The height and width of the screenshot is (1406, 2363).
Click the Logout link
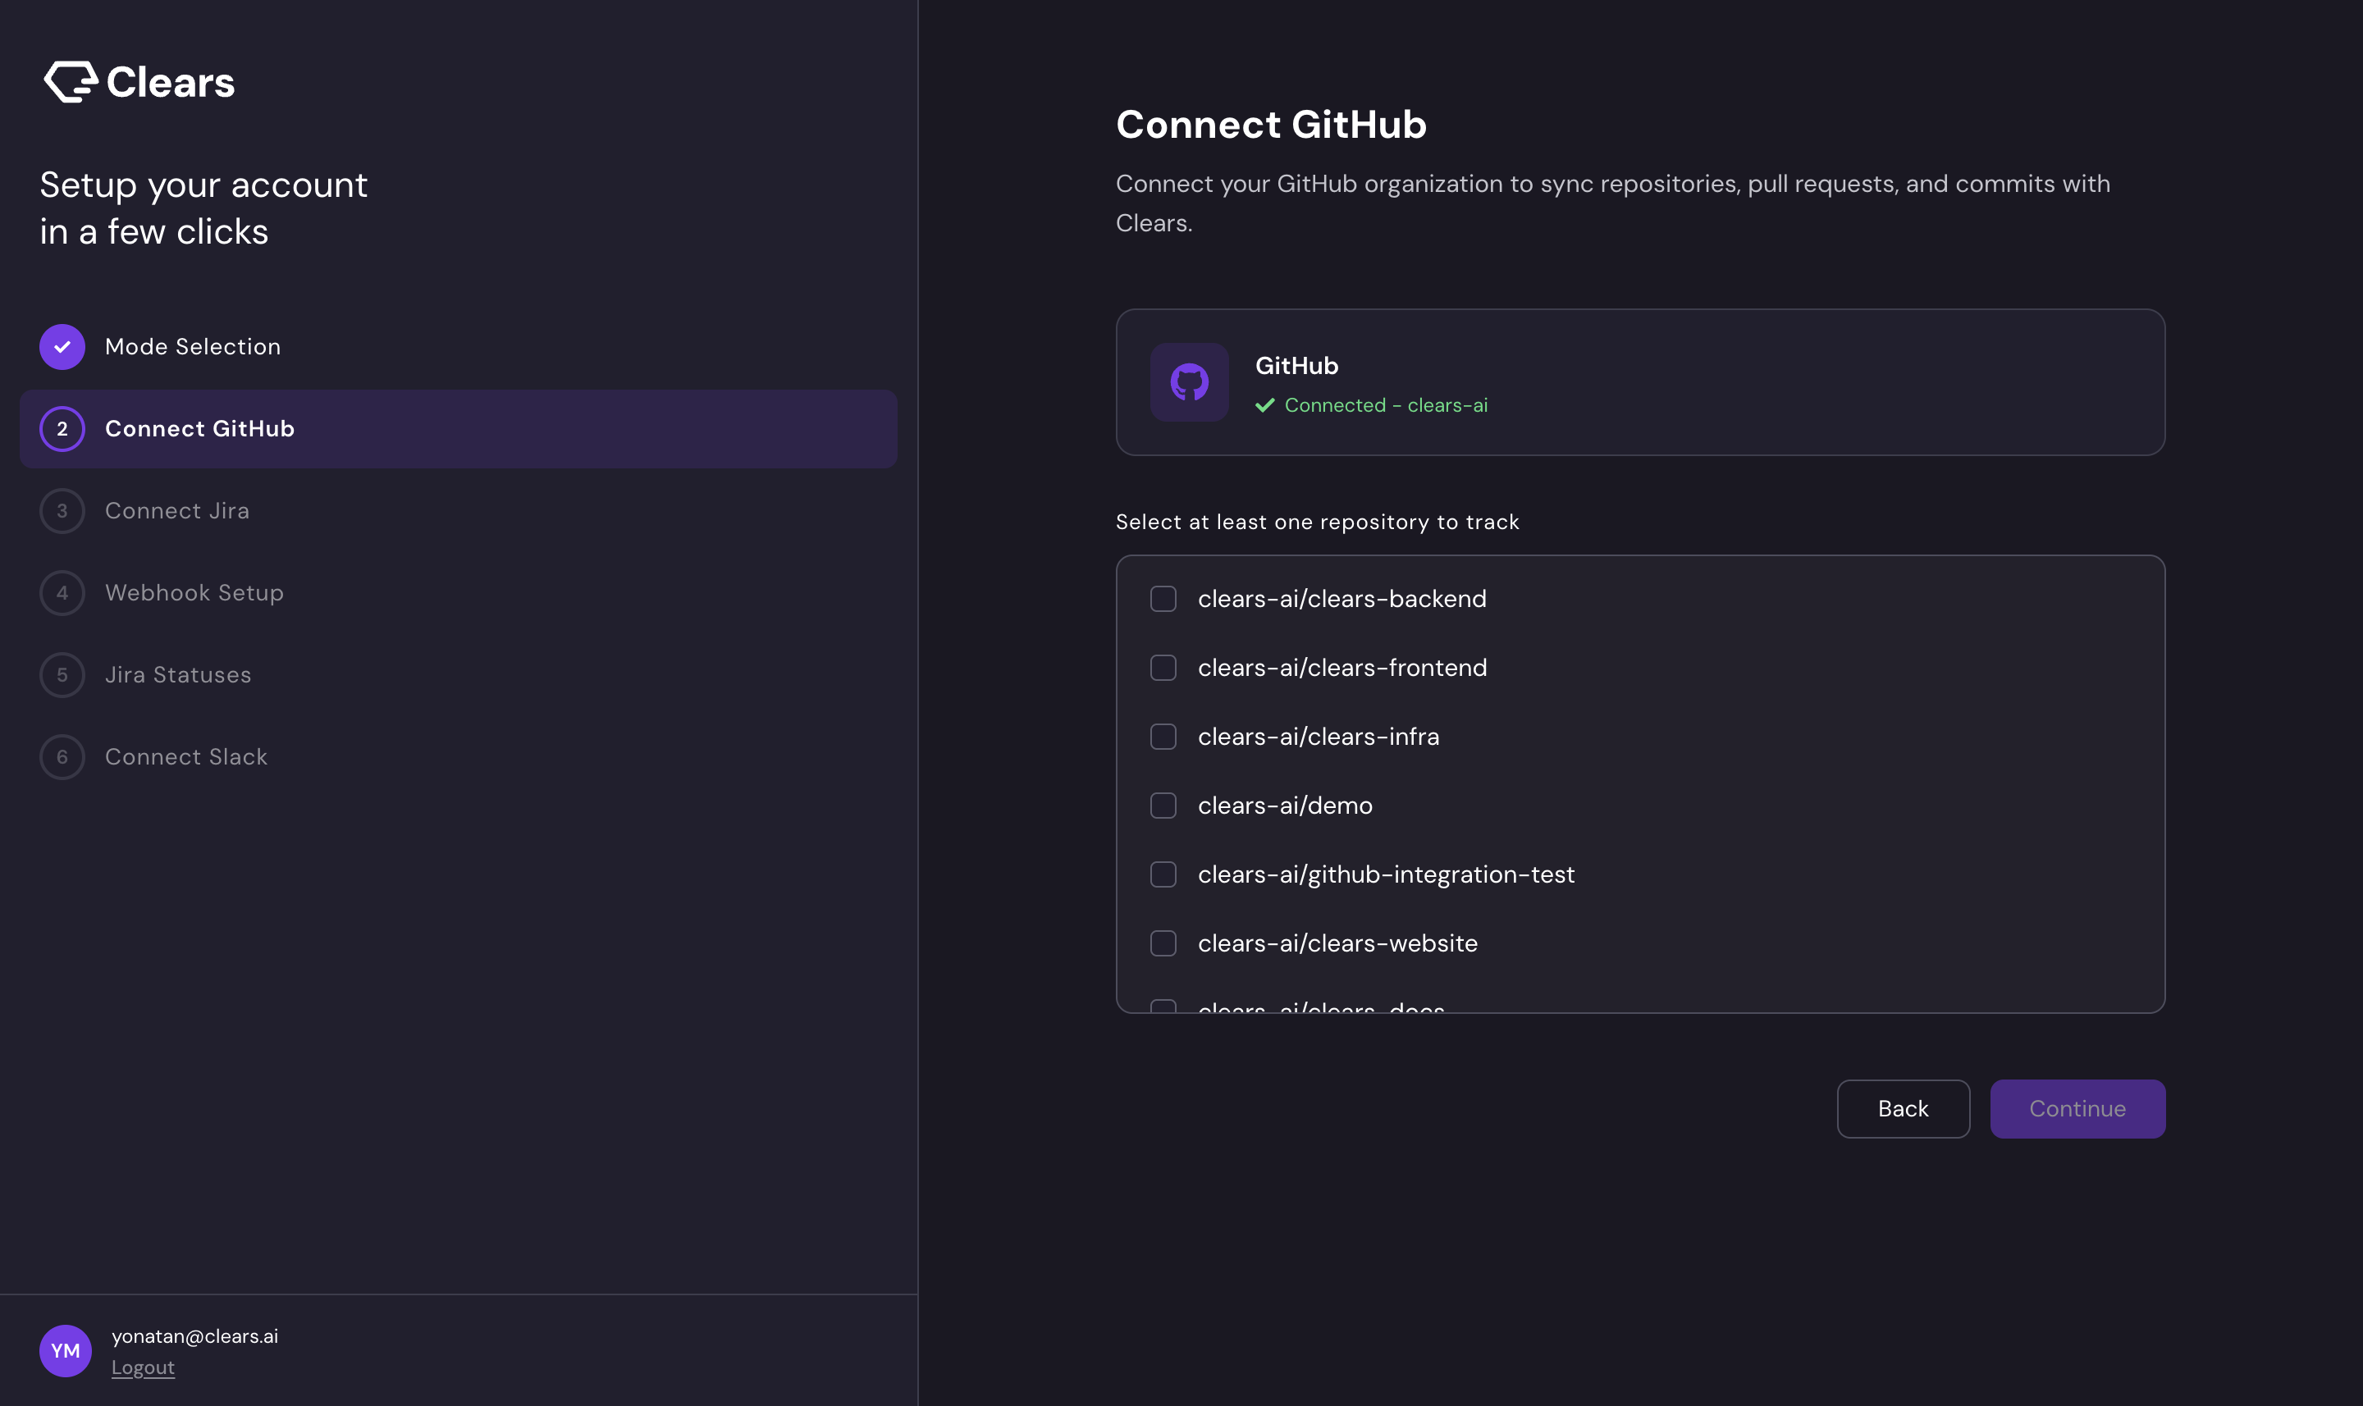tap(143, 1367)
